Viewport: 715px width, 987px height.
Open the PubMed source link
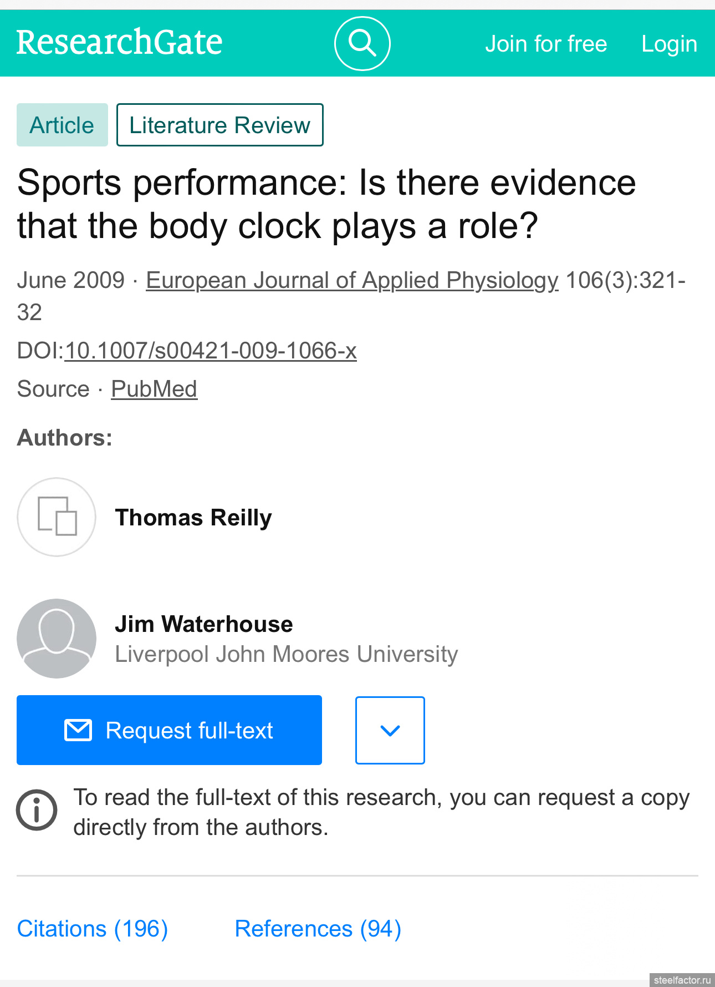(x=154, y=389)
